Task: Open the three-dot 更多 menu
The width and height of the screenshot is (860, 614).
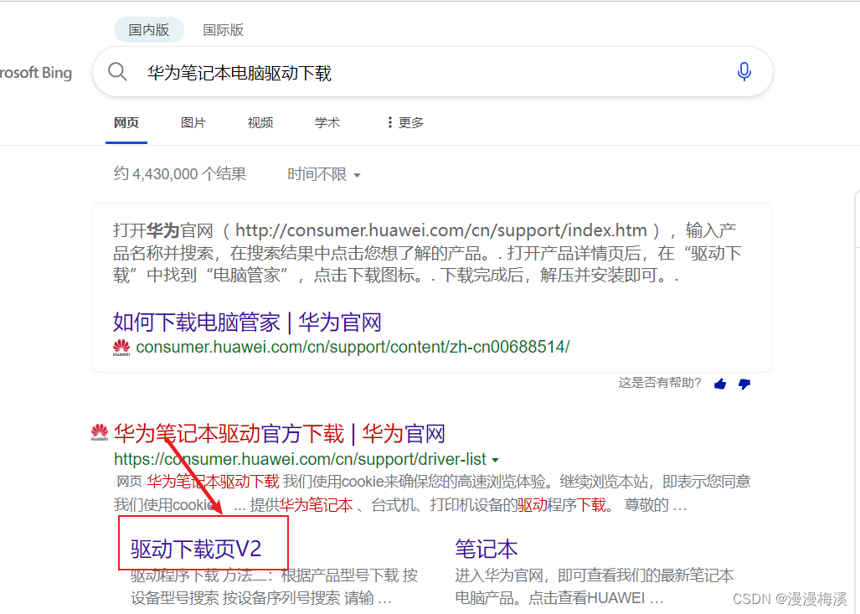Action: pyautogui.click(x=405, y=122)
